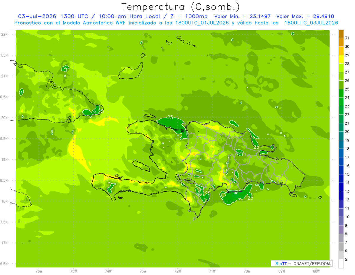Click the '69W' longitude axis label
The image size is (355, 275).
click(282, 271)
